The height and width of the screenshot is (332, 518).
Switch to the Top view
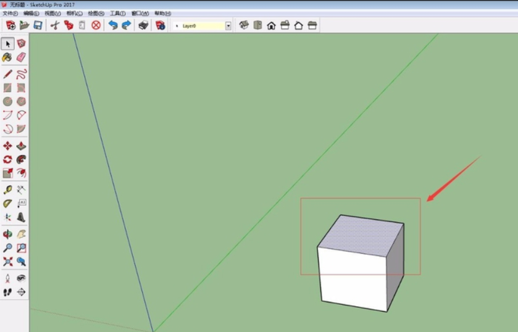click(x=257, y=25)
